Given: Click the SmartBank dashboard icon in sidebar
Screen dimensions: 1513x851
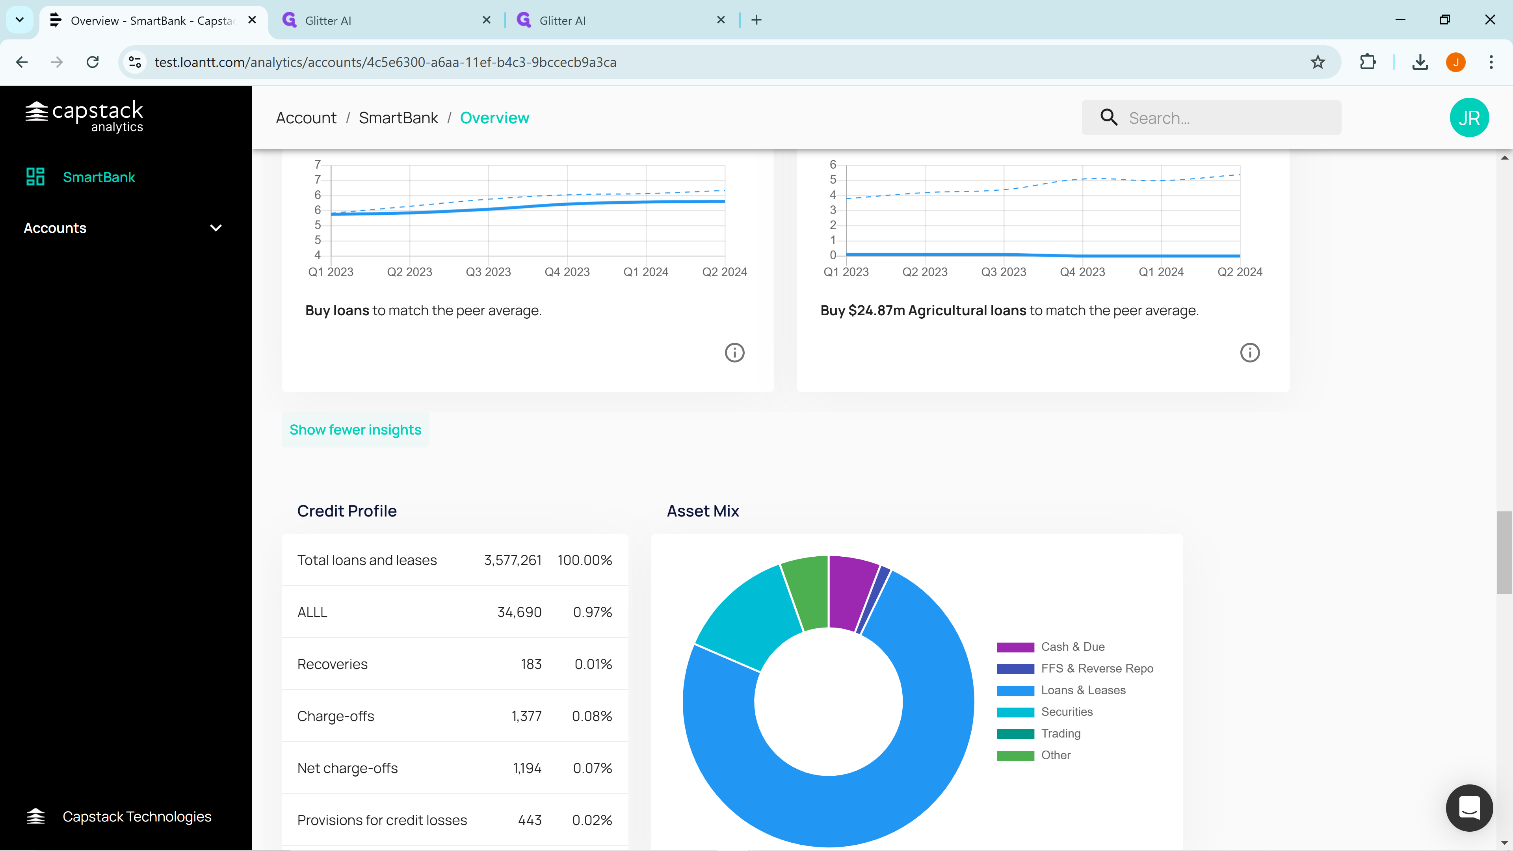Looking at the screenshot, I should tap(35, 177).
